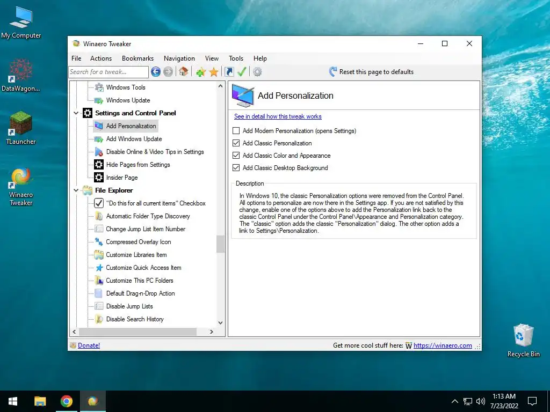Uncheck Add Classic Personalization
550x412 pixels.
236,143
